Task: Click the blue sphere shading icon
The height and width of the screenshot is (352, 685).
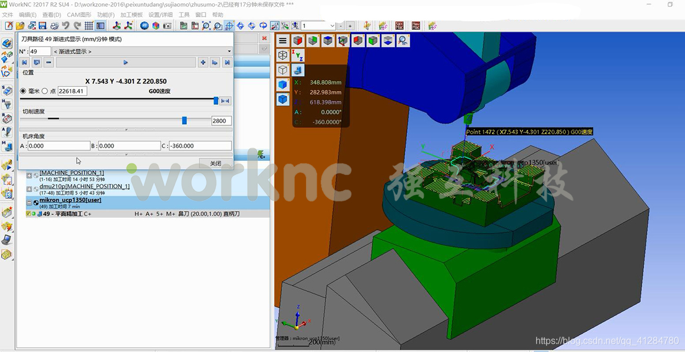Action: [x=144, y=26]
